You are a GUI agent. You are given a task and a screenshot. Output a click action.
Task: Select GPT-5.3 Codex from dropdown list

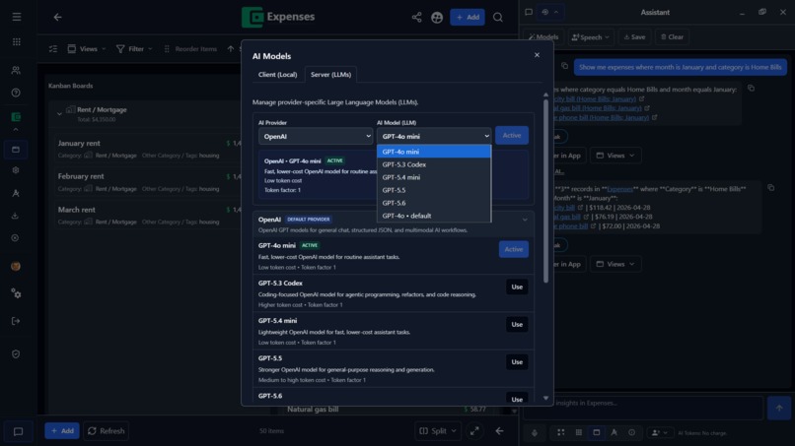(434, 164)
